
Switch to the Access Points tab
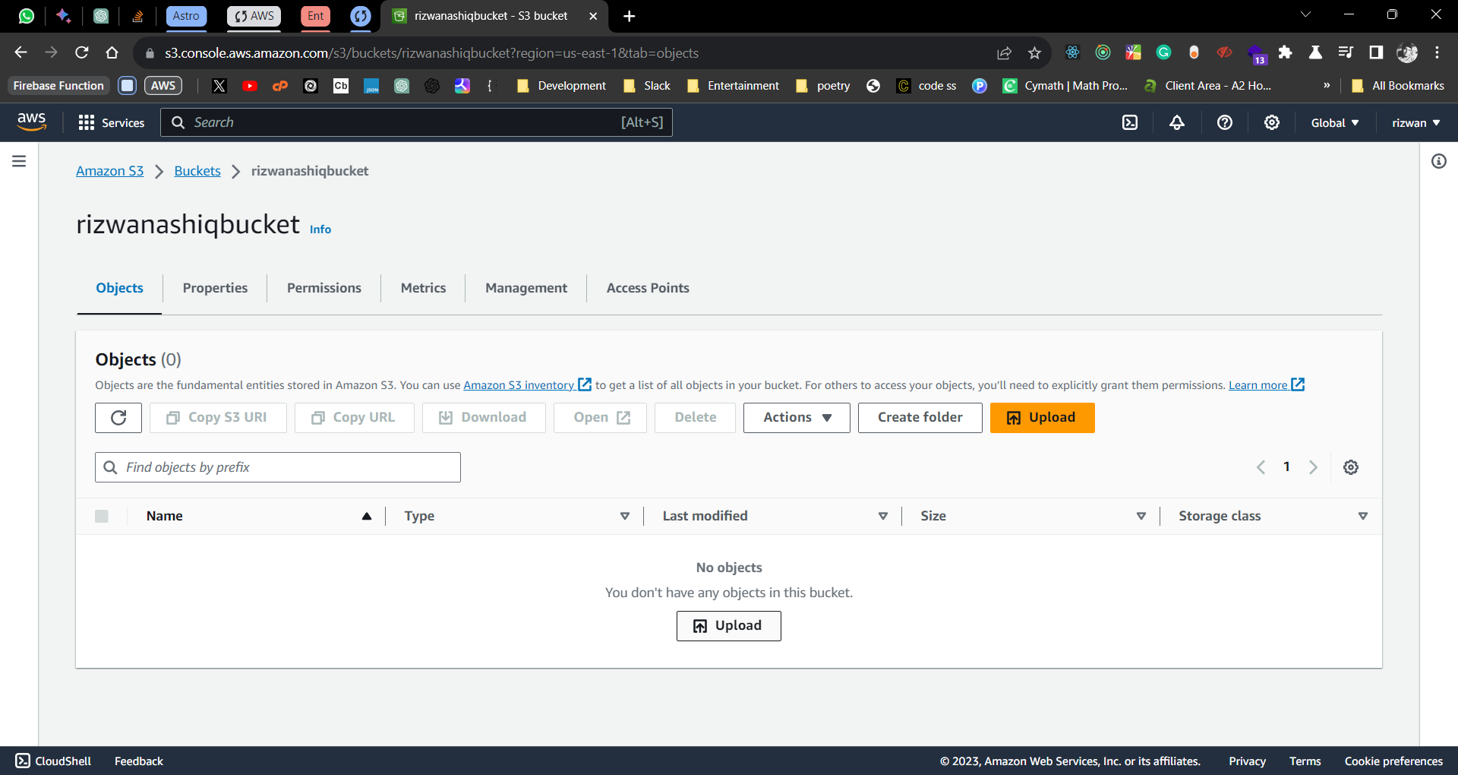648,288
